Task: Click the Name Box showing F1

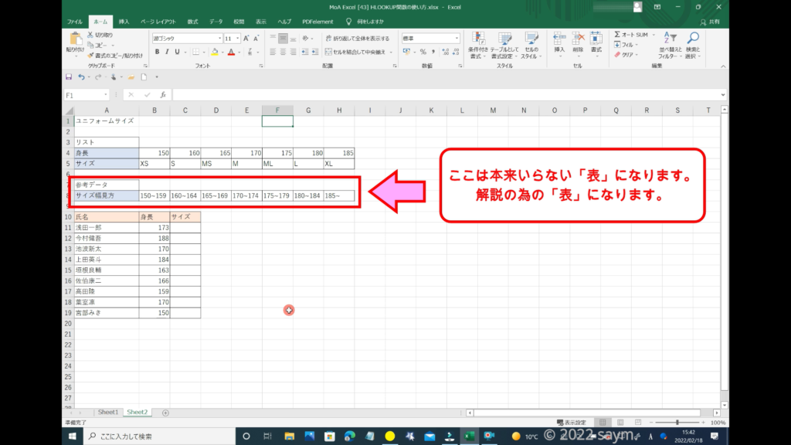Action: point(85,95)
